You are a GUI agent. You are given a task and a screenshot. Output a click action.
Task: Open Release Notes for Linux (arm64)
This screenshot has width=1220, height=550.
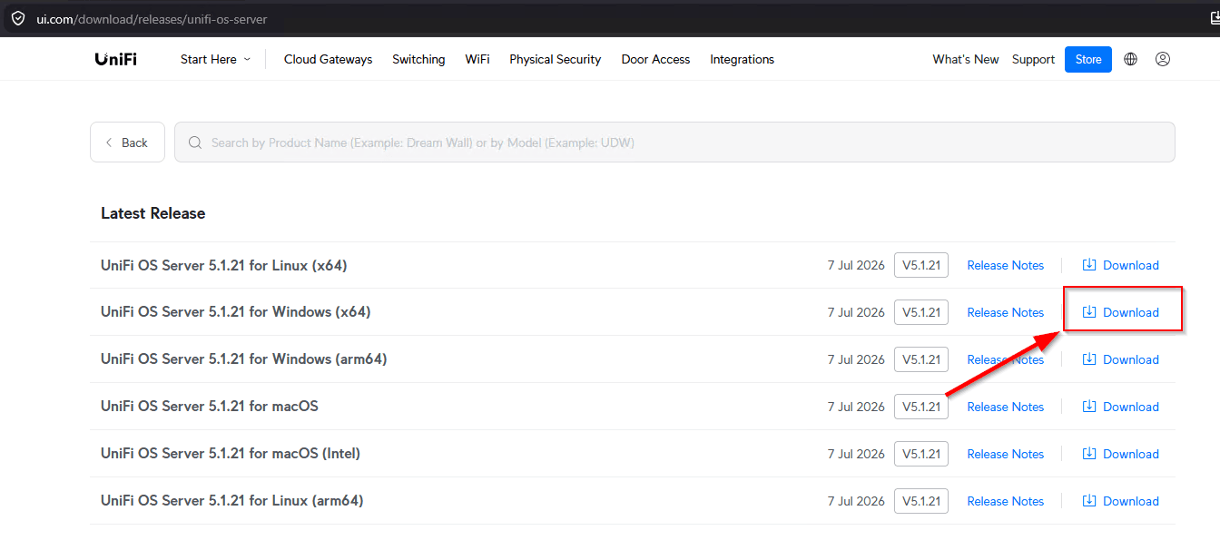tap(1006, 501)
